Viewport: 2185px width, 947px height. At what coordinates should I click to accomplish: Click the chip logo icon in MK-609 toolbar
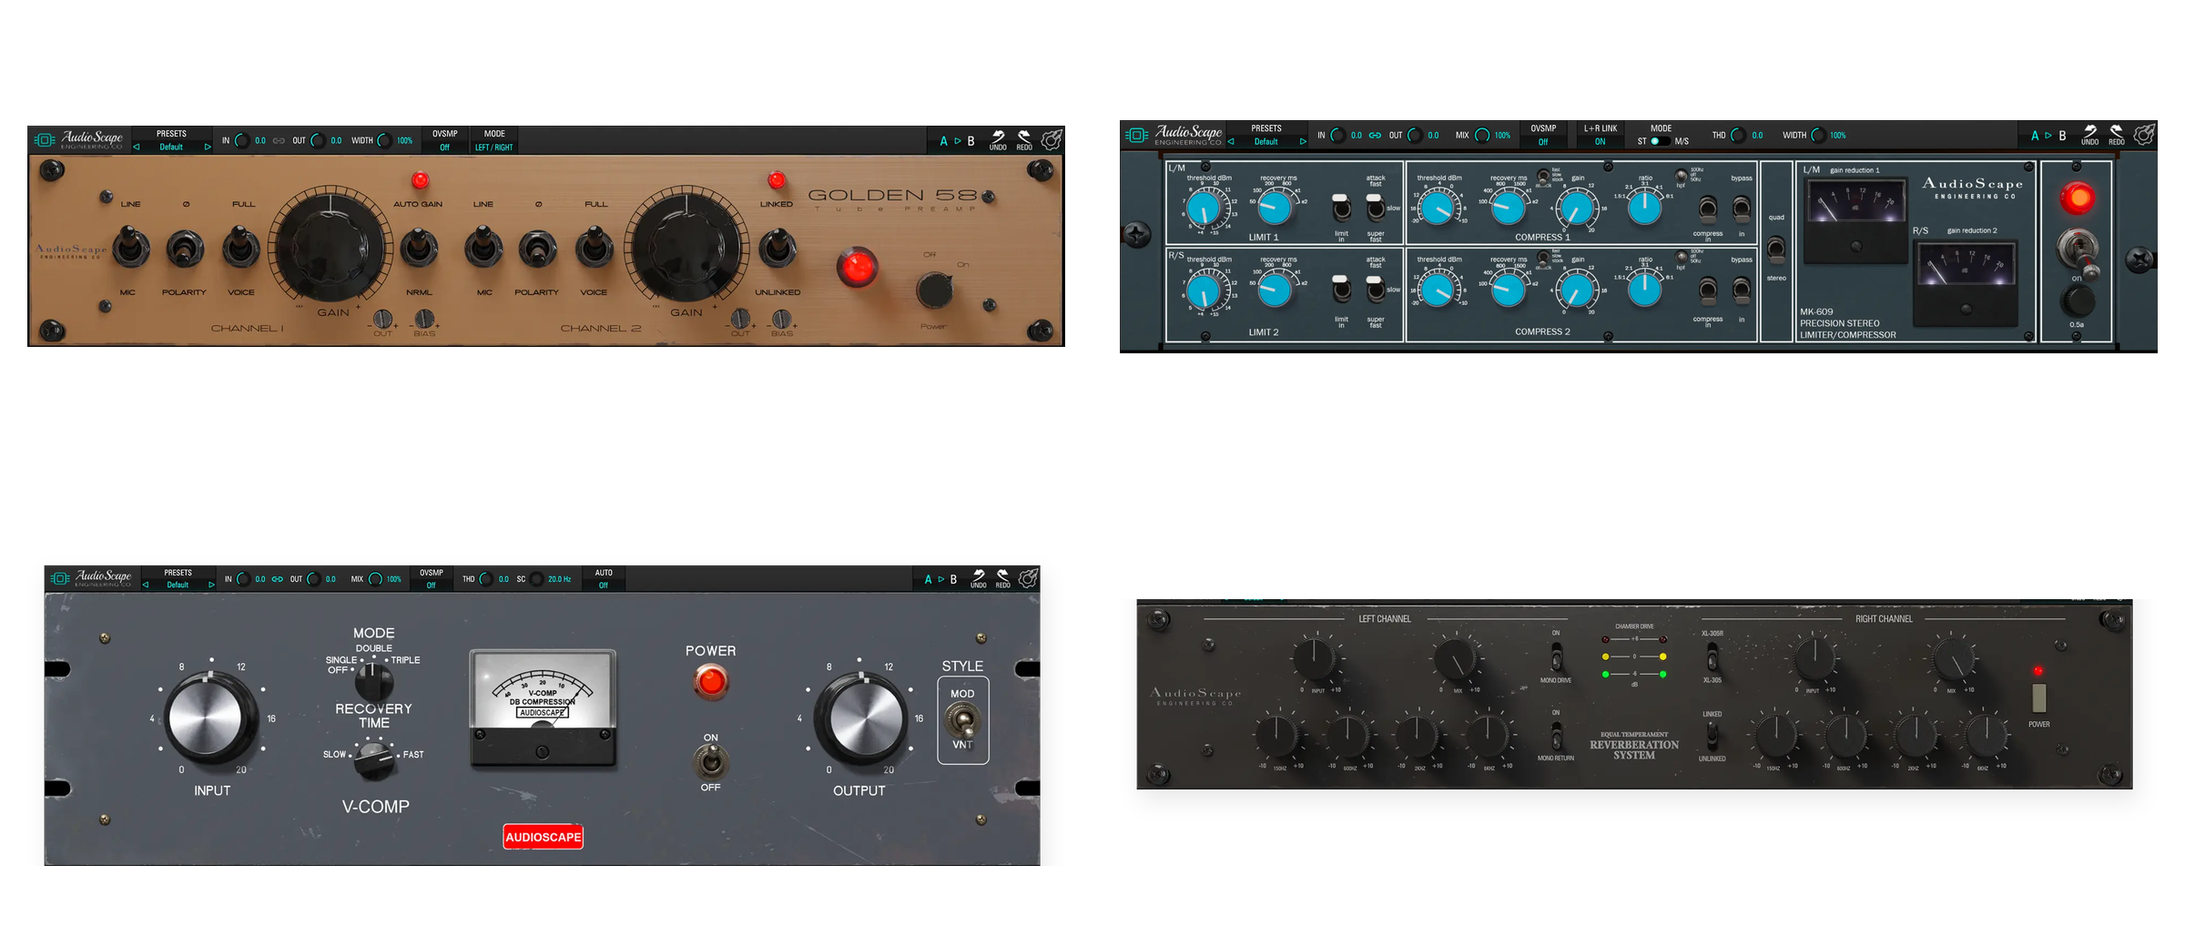(1137, 135)
